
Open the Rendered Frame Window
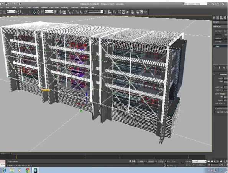(x=141, y=12)
